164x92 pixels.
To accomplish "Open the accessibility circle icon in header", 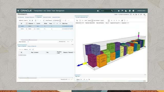I will (x=130, y=11).
